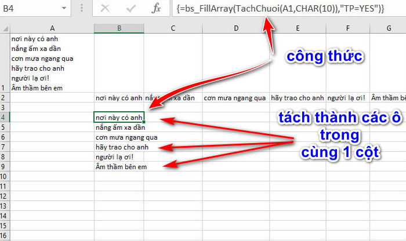406x241 pixels.
Task: Select row 3 header
Action: [x=5, y=107]
